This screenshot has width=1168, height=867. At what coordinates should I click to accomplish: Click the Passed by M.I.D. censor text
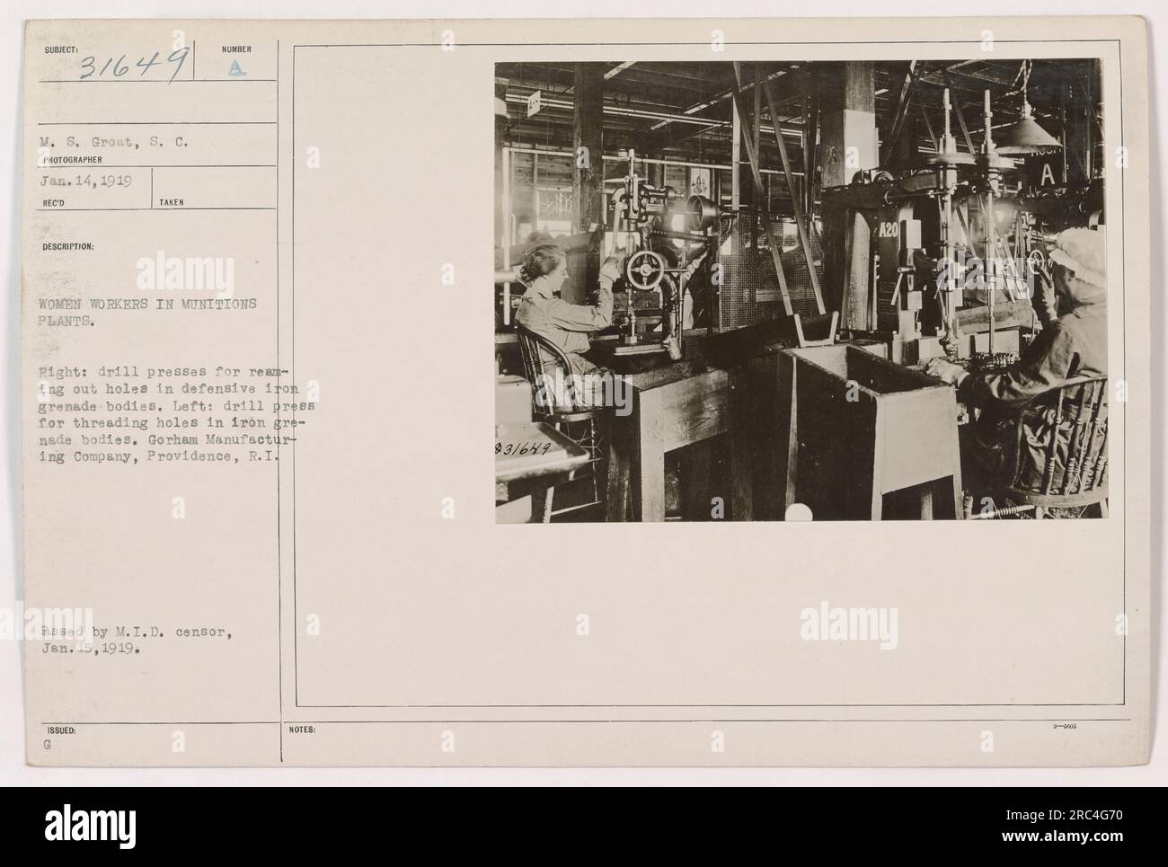[137, 632]
